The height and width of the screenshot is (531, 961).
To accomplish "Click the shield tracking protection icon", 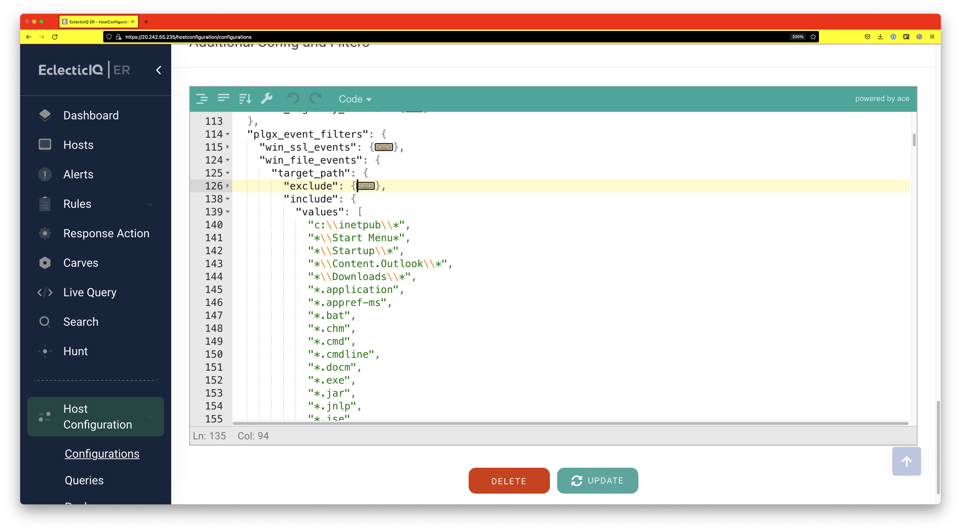I will pos(109,37).
